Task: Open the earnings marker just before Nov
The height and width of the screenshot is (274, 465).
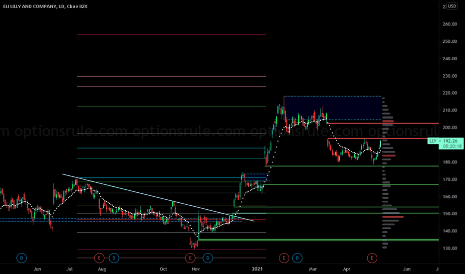Action: 190,258
